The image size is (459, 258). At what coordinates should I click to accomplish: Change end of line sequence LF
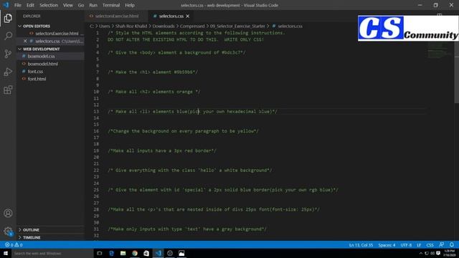pos(419,245)
